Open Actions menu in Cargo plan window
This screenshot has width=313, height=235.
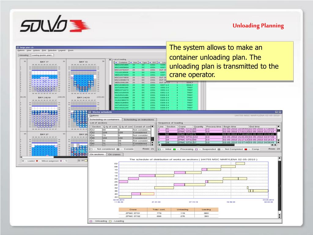[x=36, y=50]
